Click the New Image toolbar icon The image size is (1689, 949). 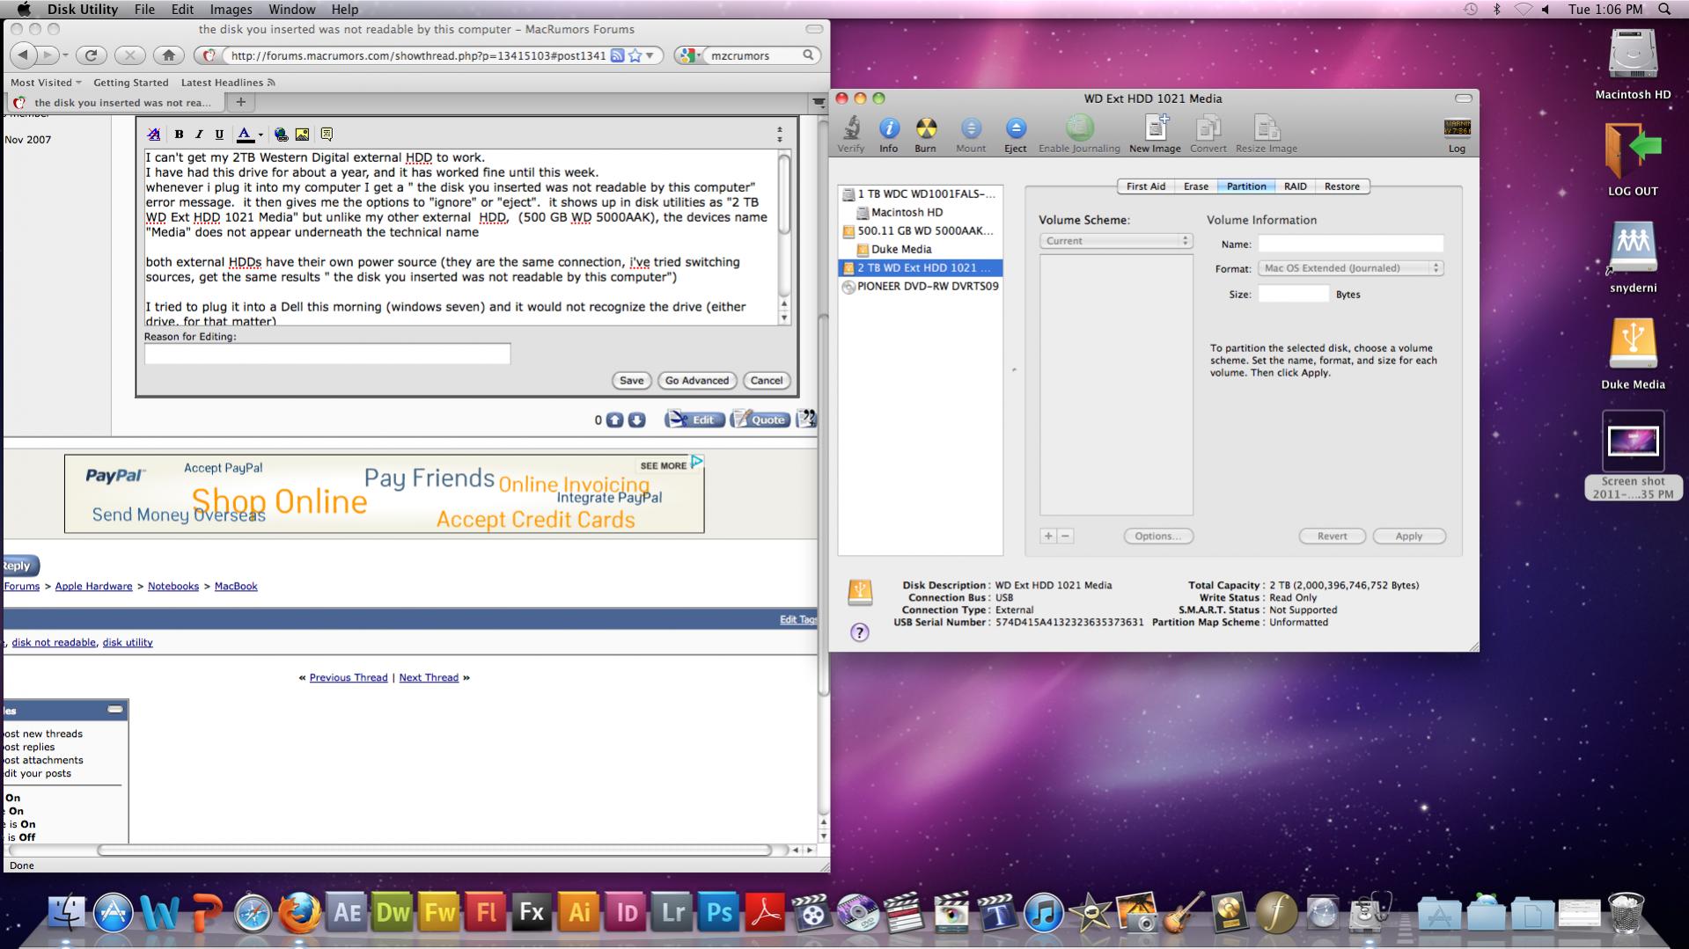[1156, 128]
